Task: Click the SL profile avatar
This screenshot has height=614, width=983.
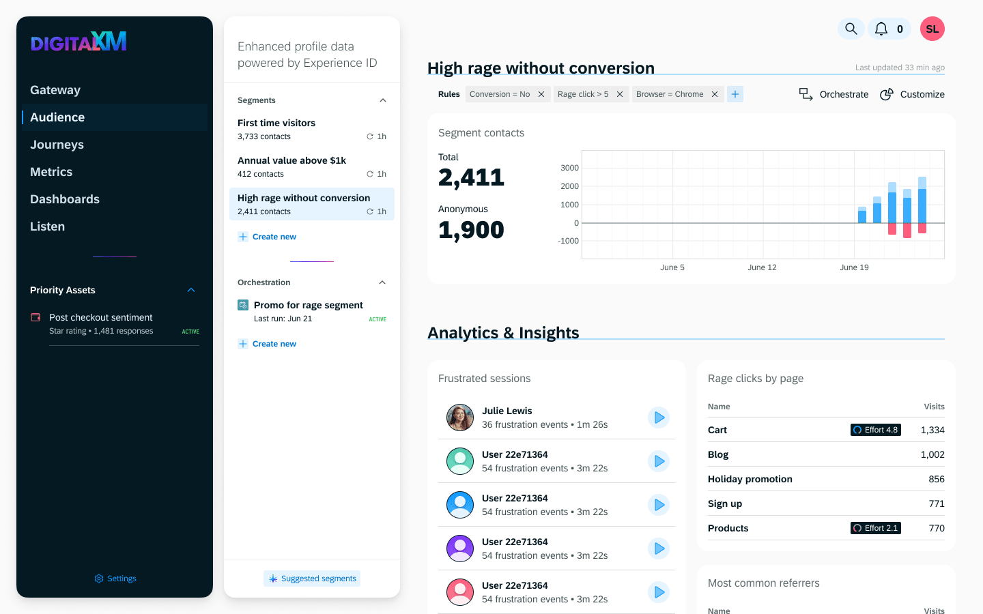Action: (x=932, y=29)
